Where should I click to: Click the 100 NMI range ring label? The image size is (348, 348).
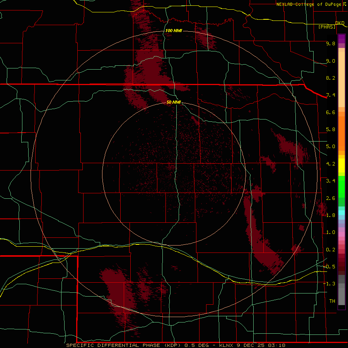(174, 31)
